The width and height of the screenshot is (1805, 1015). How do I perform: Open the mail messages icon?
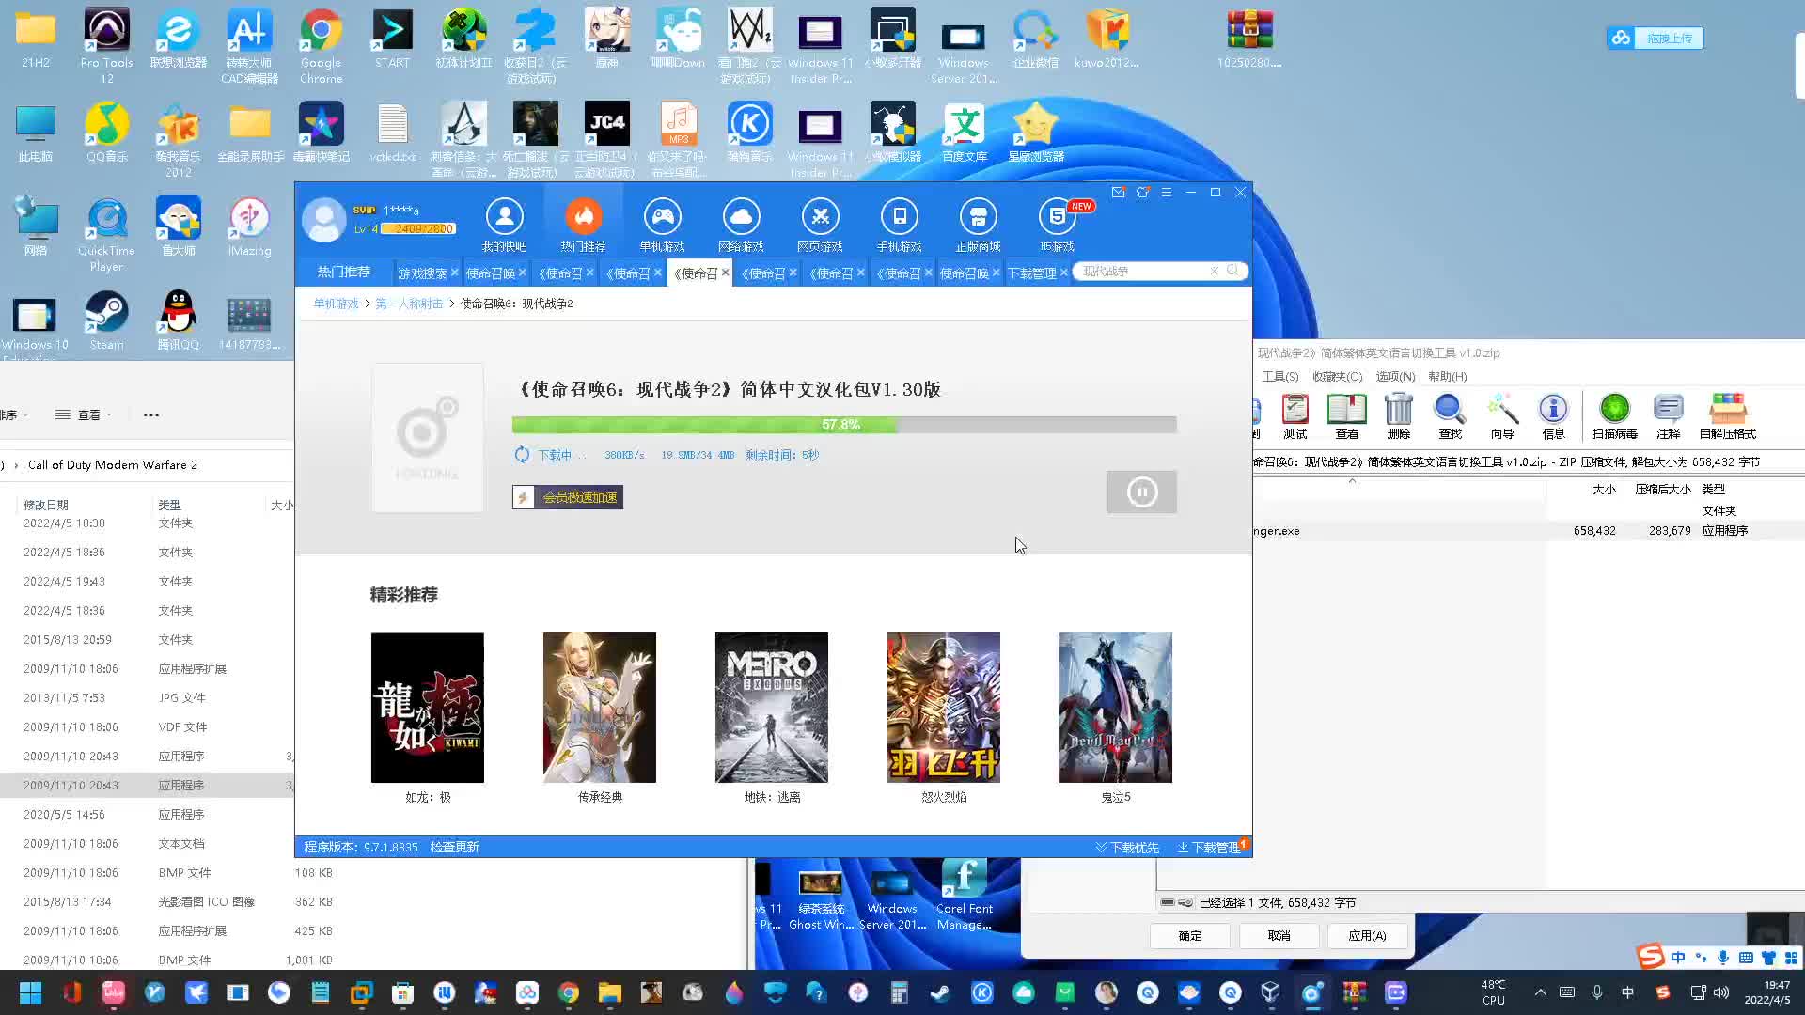tap(1118, 193)
